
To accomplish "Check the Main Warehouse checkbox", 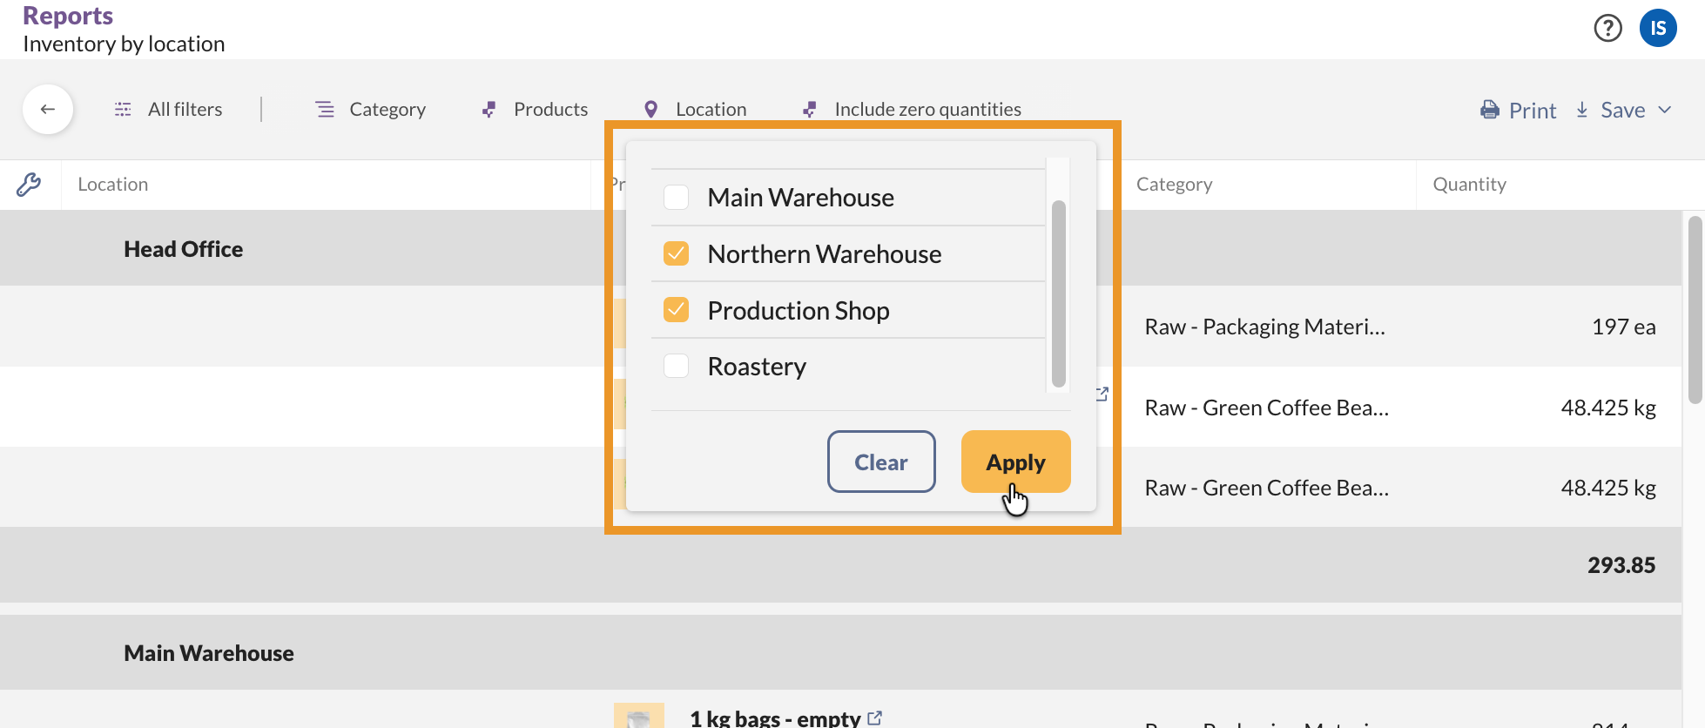I will (677, 198).
